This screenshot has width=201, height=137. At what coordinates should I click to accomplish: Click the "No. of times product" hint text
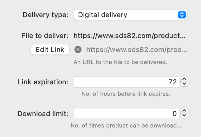[x=126, y=125]
